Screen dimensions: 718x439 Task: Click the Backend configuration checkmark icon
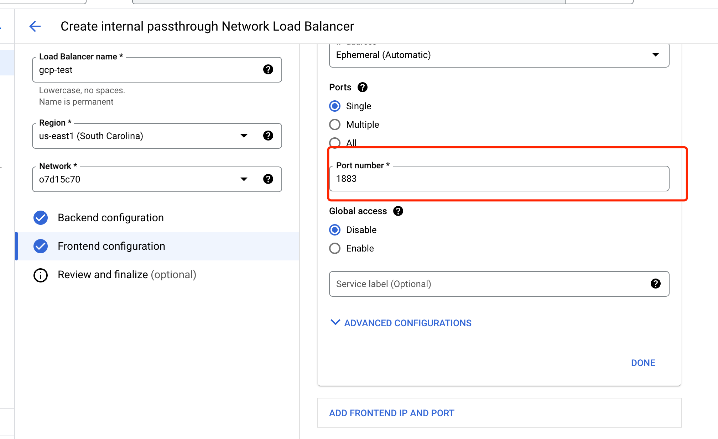(41, 217)
